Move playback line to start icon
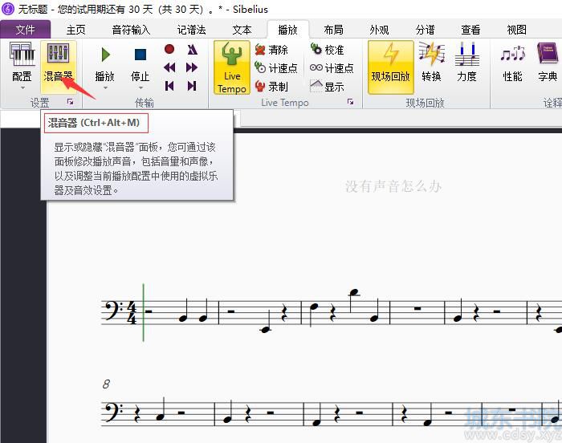This screenshot has height=443, width=562. tap(169, 86)
